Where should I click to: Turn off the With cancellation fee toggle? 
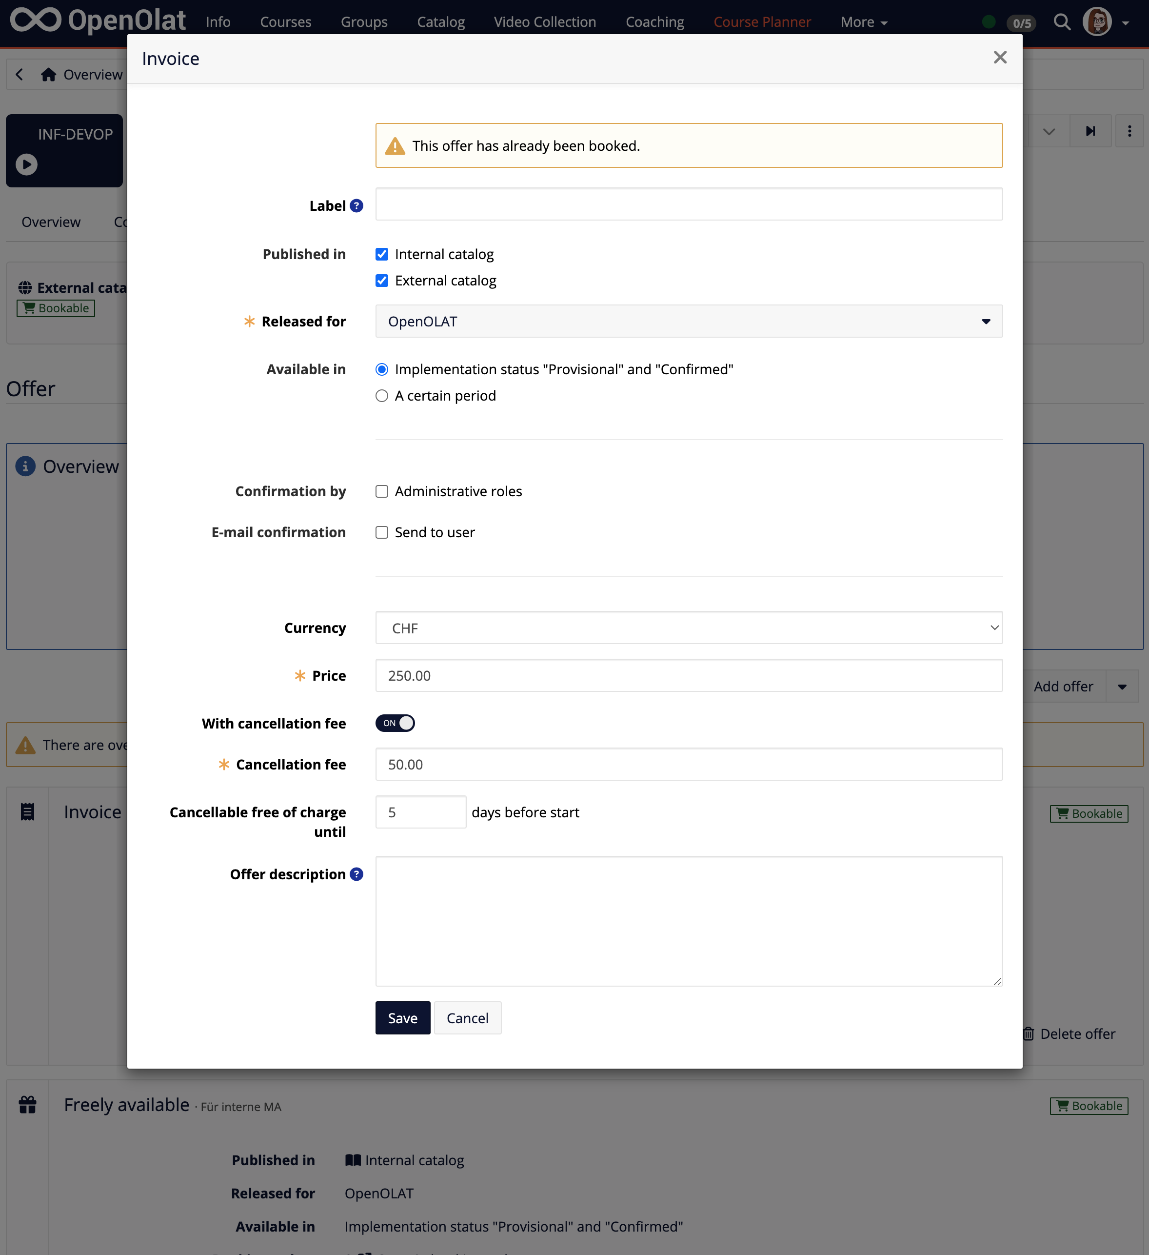[395, 723]
